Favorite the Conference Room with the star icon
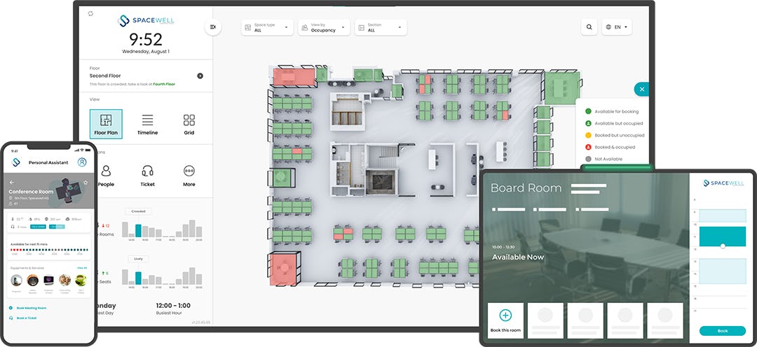Viewport: 757px width, 347px height. coord(86,182)
